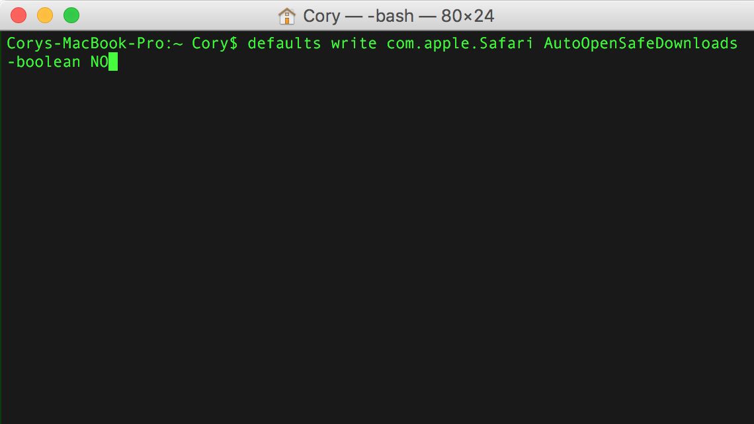Click the home folder icon in title bar
Viewport: 754px width, 424px height.
click(287, 15)
